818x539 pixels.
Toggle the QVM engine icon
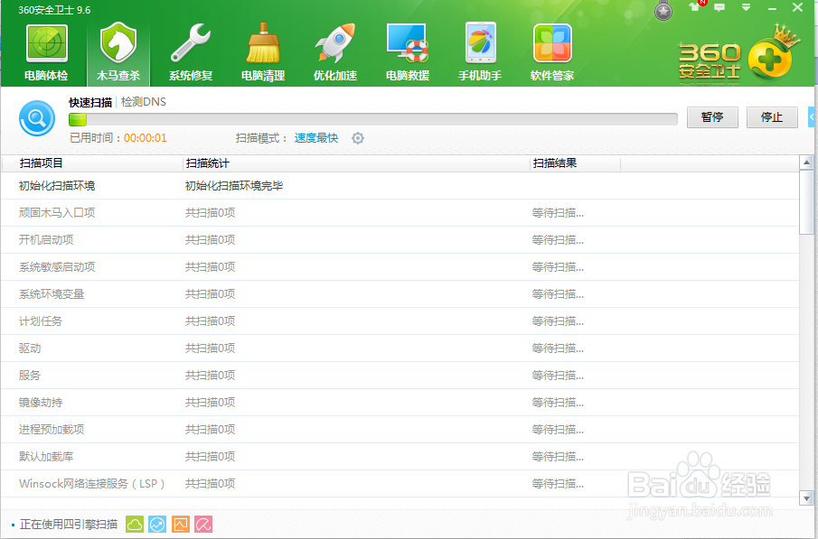coord(179,524)
